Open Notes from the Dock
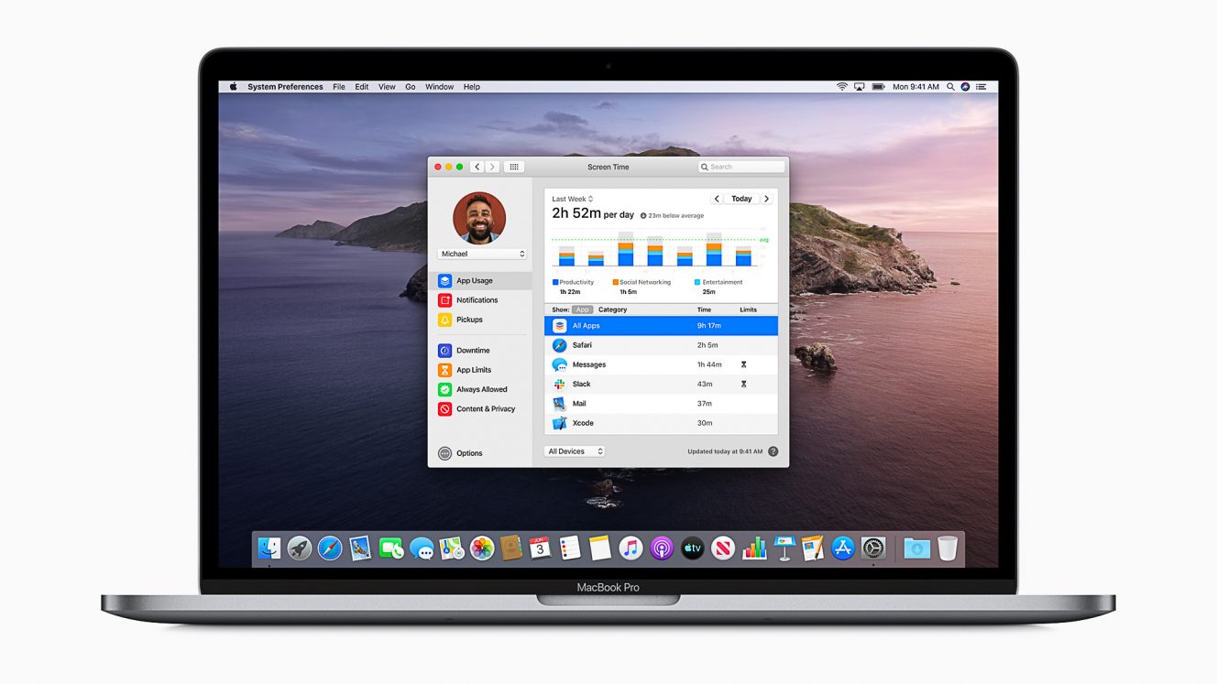 [600, 548]
